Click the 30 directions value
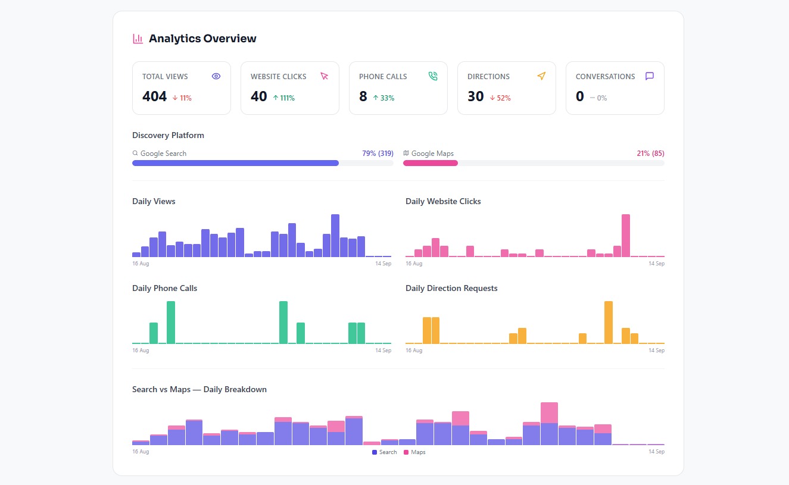 tap(476, 96)
